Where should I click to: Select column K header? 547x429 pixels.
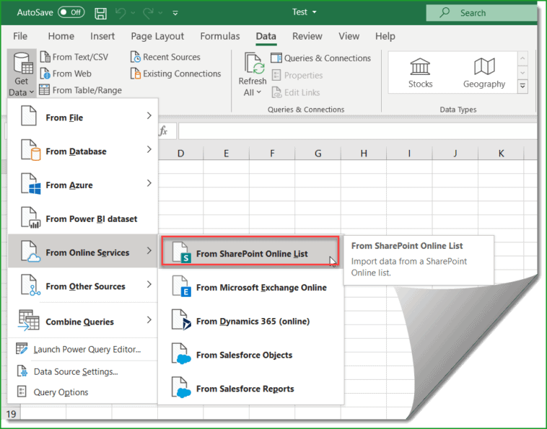(501, 153)
